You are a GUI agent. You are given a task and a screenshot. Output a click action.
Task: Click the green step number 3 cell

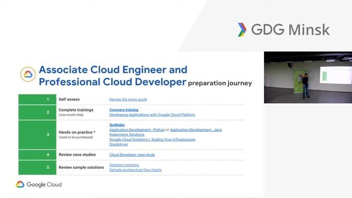37,135
